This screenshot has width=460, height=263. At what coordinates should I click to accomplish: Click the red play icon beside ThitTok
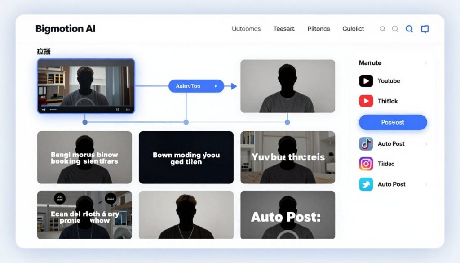366,101
